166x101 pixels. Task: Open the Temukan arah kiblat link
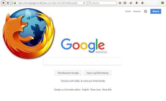click(70, 81)
